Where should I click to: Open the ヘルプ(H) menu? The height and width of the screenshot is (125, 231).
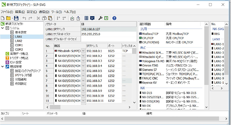click(x=70, y=12)
